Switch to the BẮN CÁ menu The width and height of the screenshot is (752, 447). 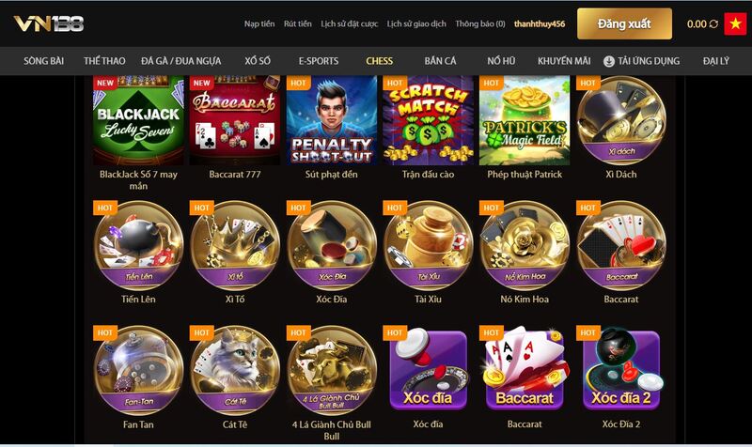point(440,61)
